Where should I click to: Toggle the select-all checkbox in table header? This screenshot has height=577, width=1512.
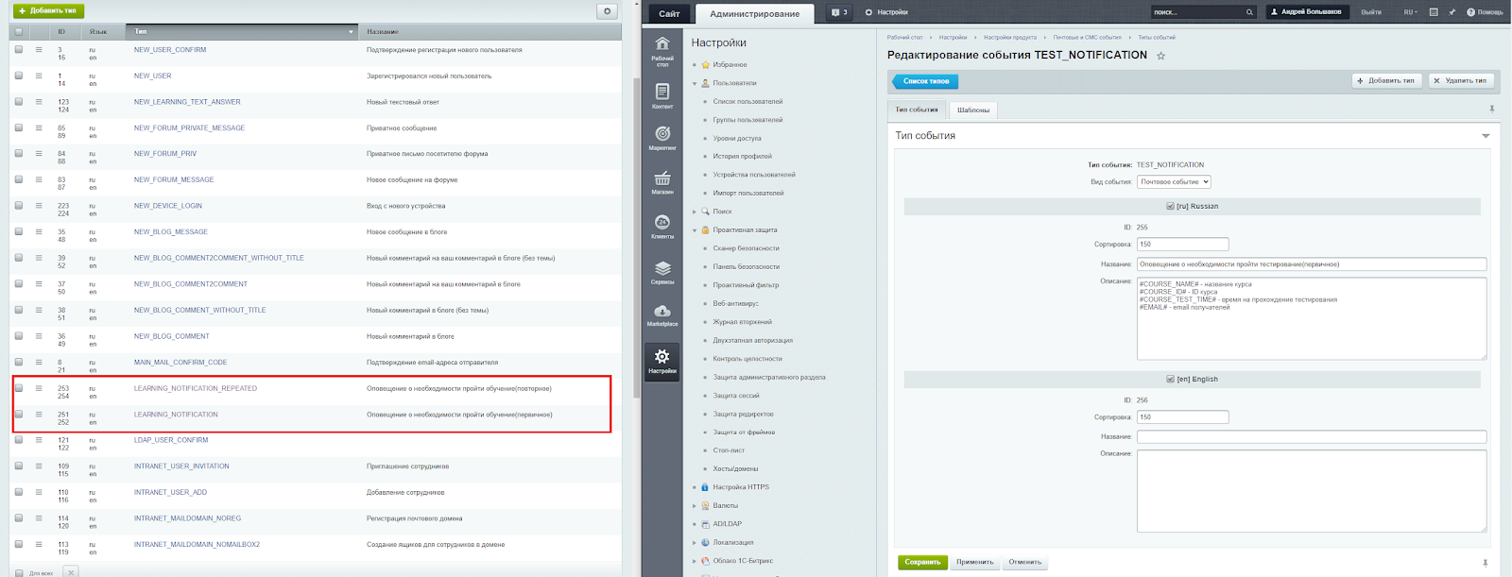18,31
